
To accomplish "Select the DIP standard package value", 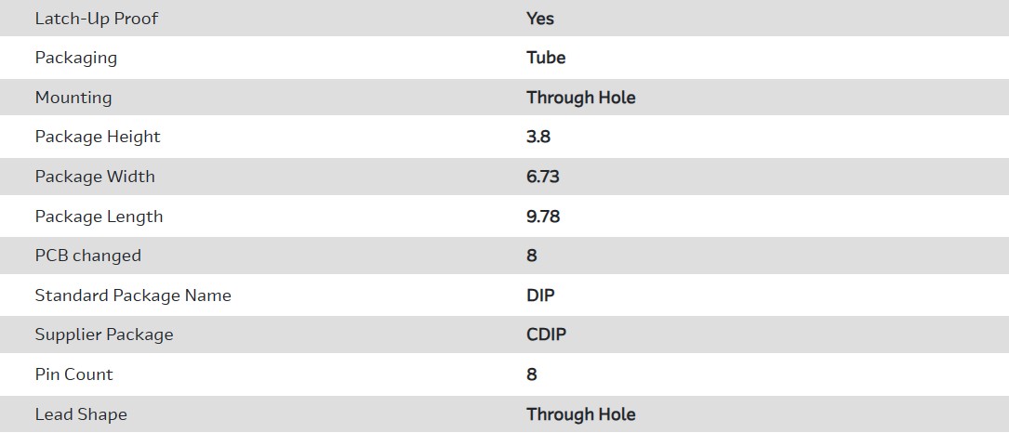I will (x=540, y=295).
